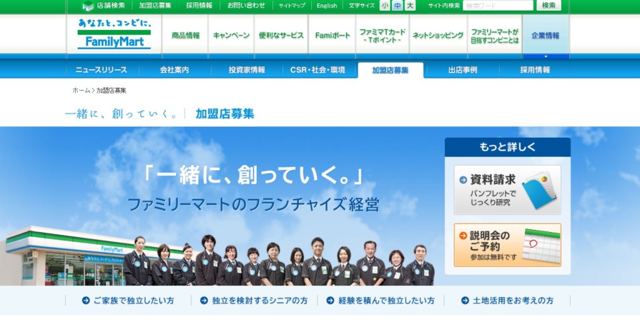
Task: Set text size to small 小
Action: pyautogui.click(x=385, y=6)
